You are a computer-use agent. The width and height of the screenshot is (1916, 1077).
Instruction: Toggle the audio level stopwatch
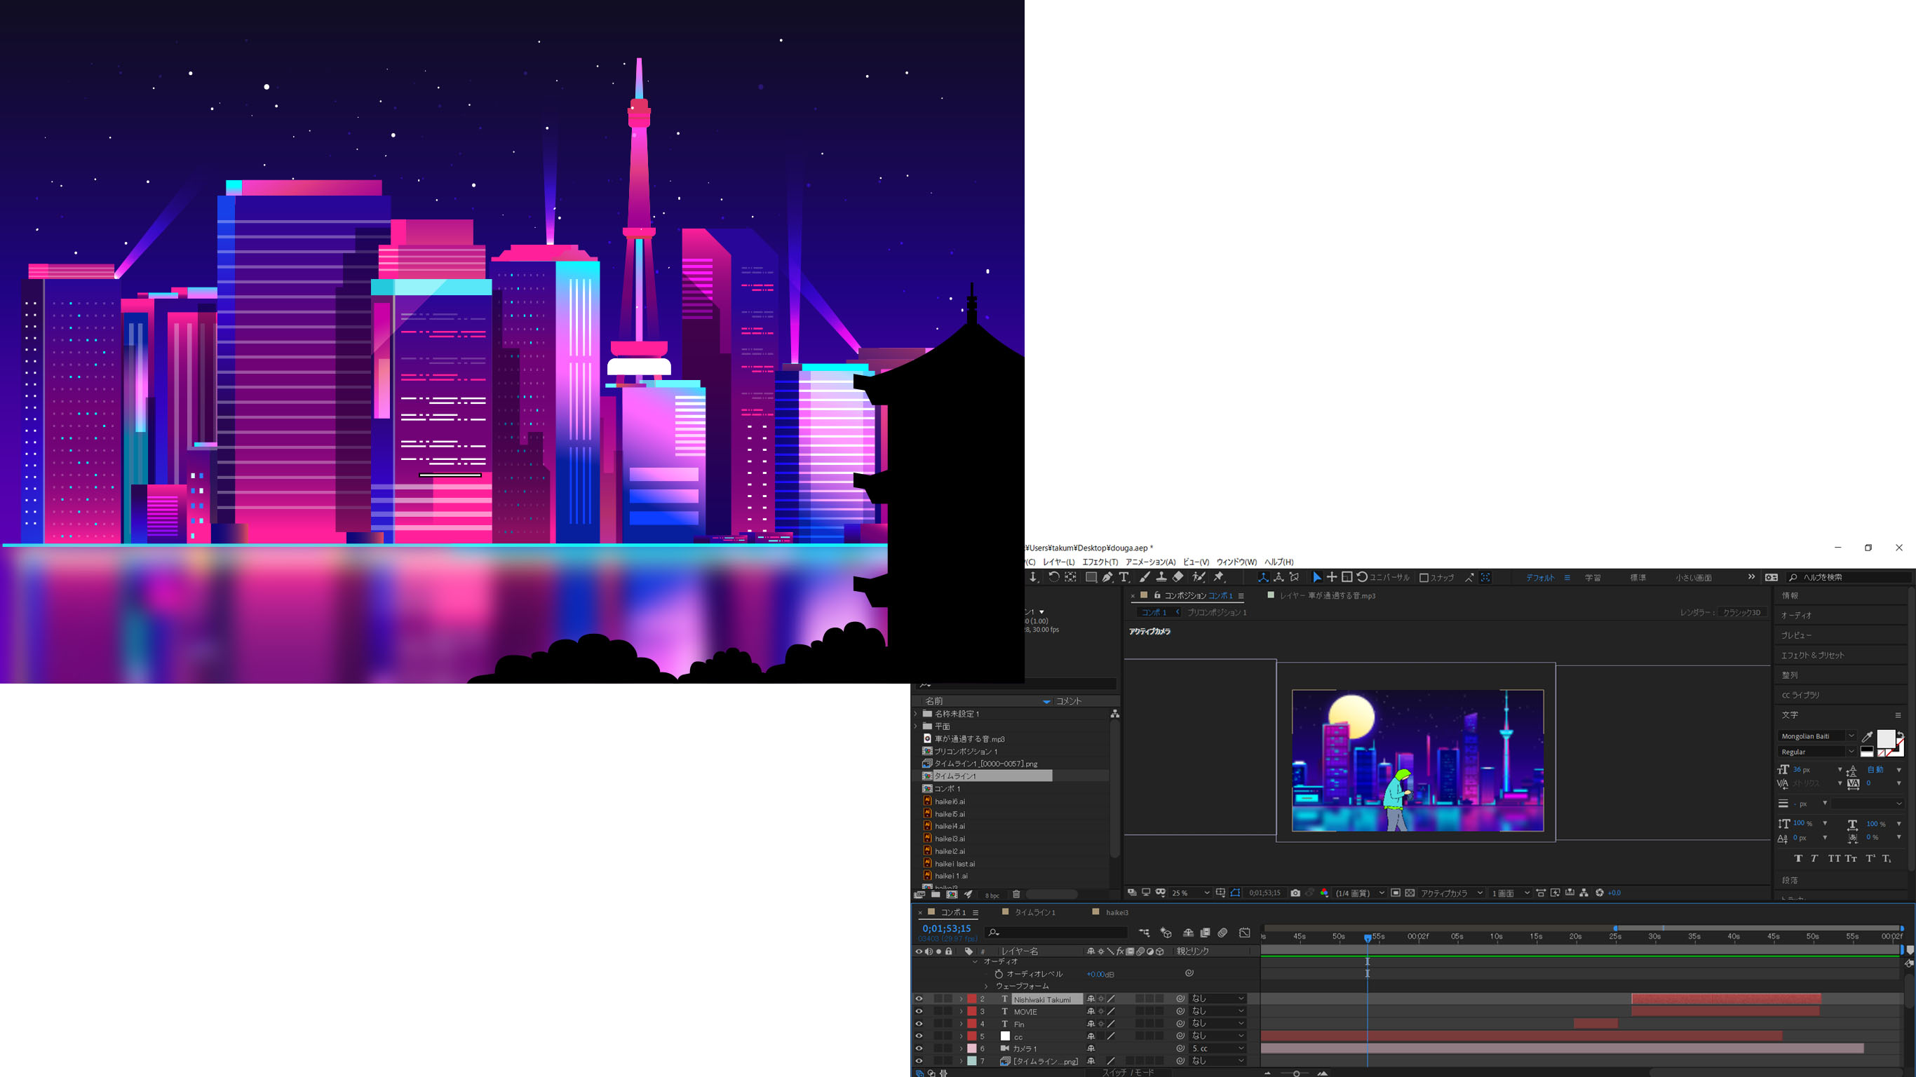[999, 974]
